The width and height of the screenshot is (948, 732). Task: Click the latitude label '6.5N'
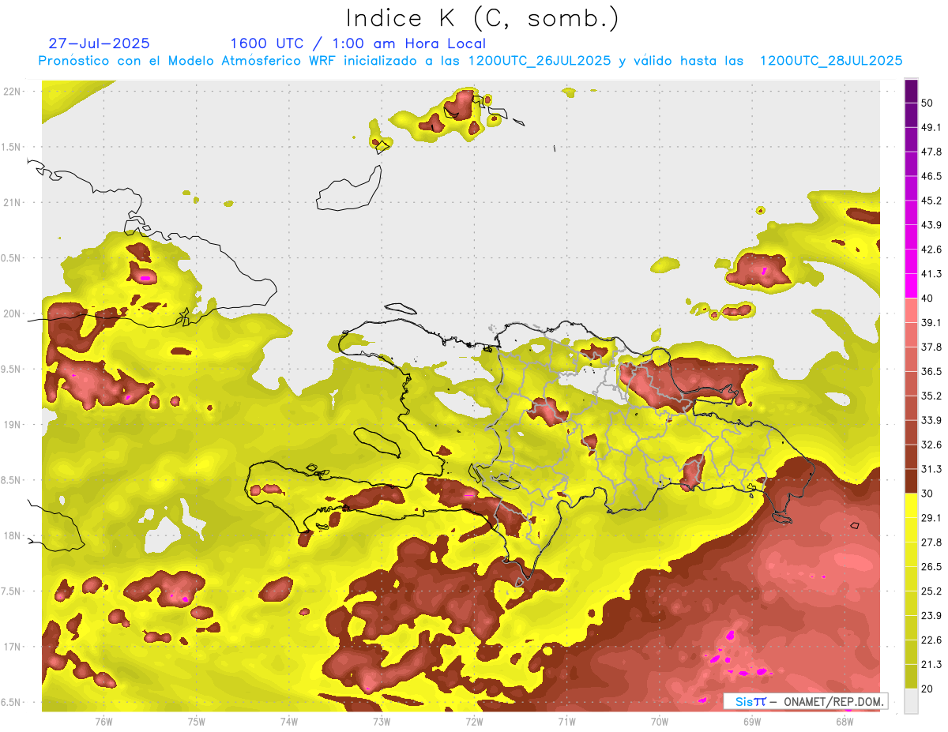point(12,702)
